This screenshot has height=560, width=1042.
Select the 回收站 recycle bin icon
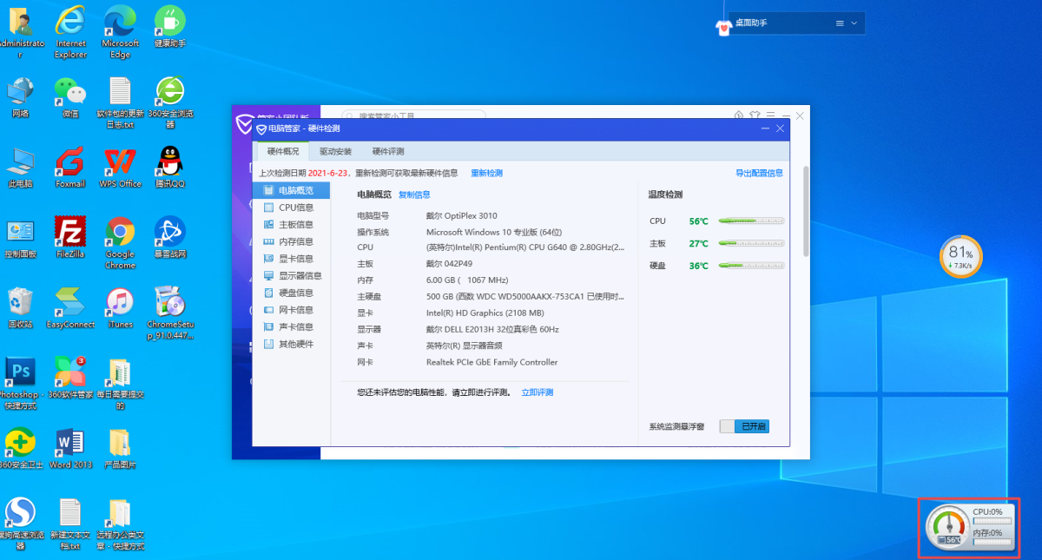click(x=21, y=308)
